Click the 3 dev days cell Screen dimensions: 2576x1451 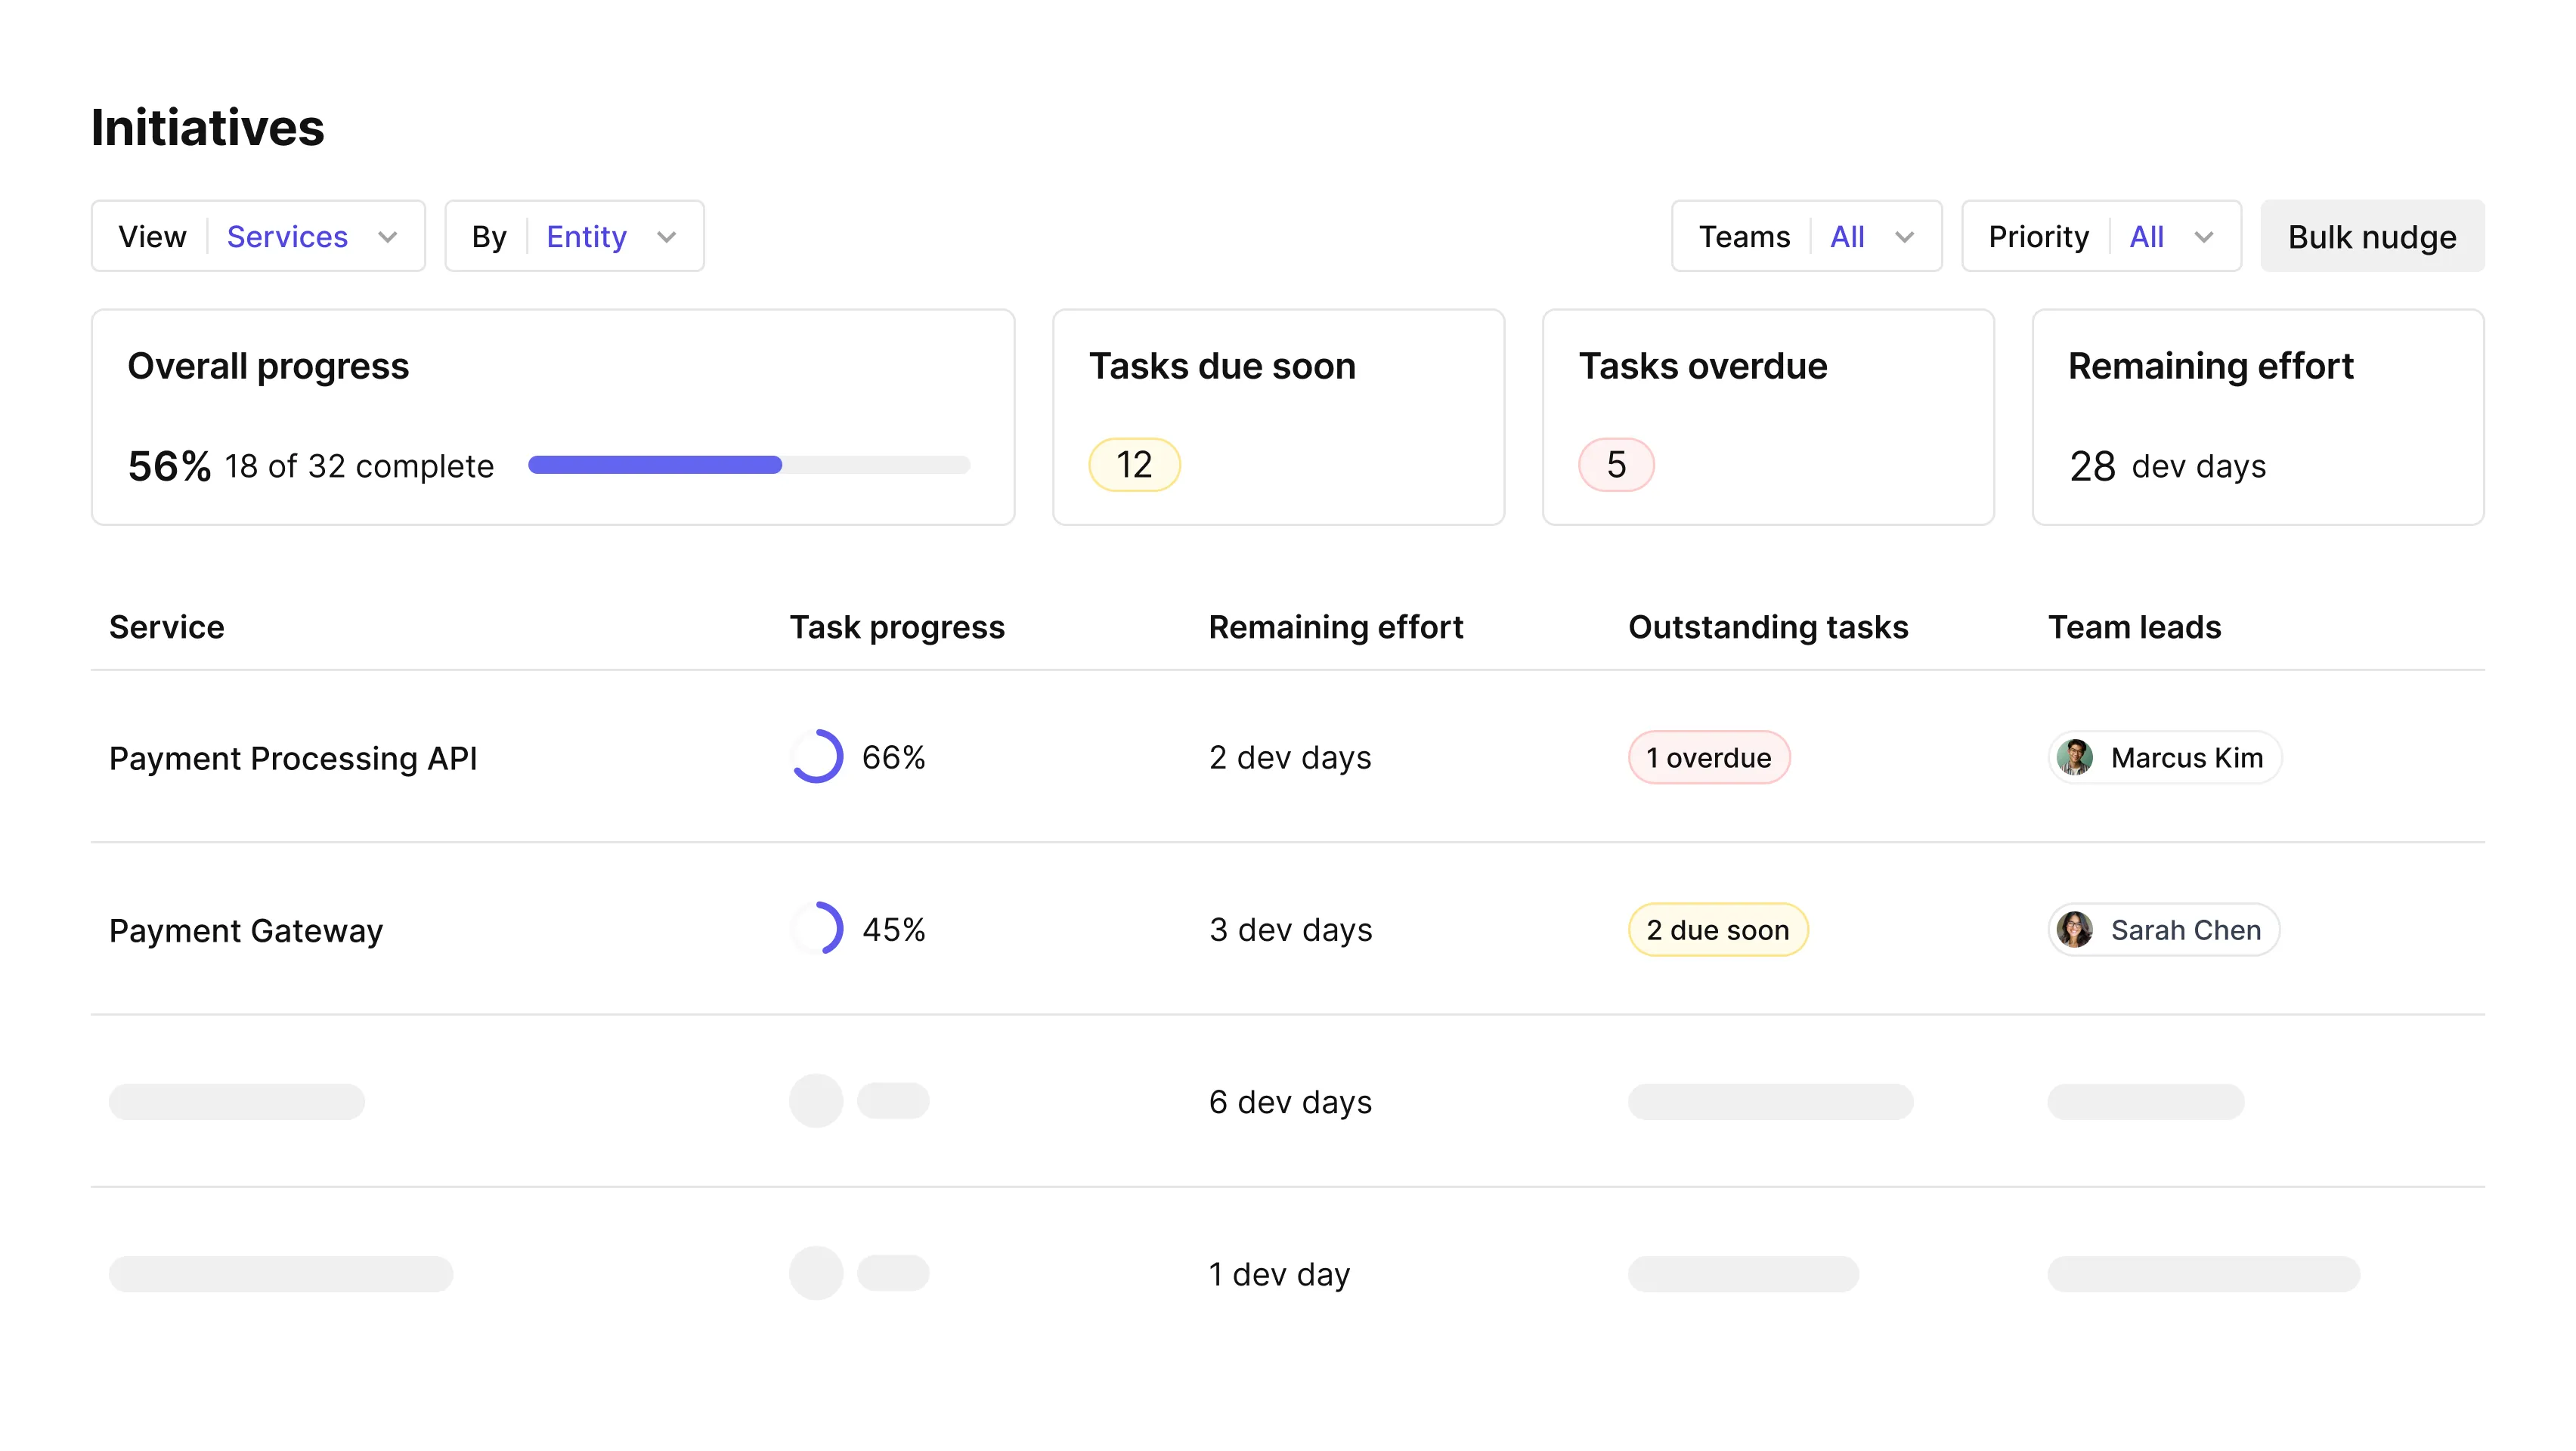(x=1290, y=930)
